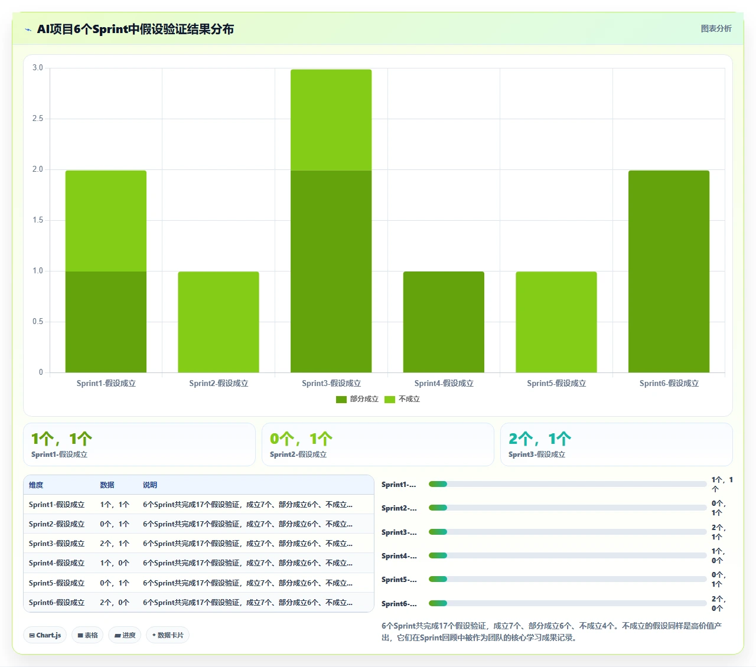Click the 说明 column header
This screenshot has width=756, height=667.
click(x=150, y=485)
